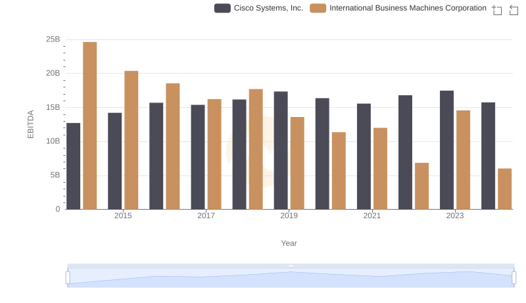Click the Cisco dark legend swatch
This screenshot has width=526, height=303.
click(222, 8)
